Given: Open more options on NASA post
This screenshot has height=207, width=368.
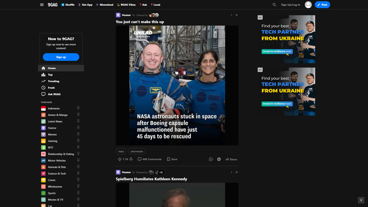Looking at the screenshot, I should (x=231, y=15).
